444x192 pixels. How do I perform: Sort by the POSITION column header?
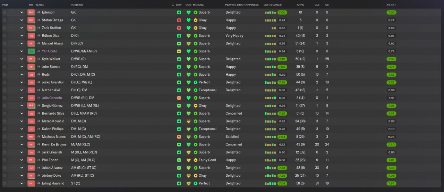[77, 5]
